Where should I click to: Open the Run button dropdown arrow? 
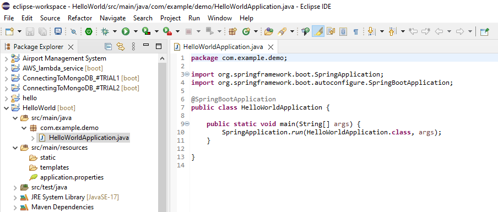[136, 31]
